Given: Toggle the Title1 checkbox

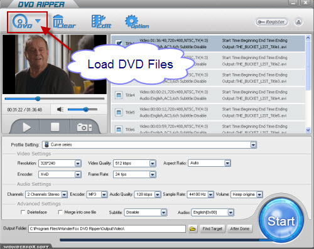Looking at the screenshot, I should (119, 43).
